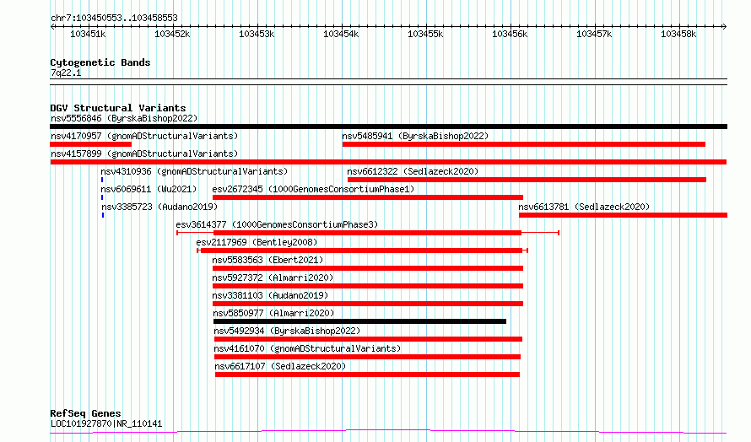Click the DGV Structural Variants track title
This screenshot has height=442, width=751.
(118, 108)
